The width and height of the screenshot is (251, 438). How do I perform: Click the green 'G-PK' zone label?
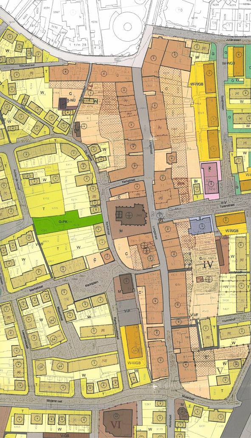63,222
